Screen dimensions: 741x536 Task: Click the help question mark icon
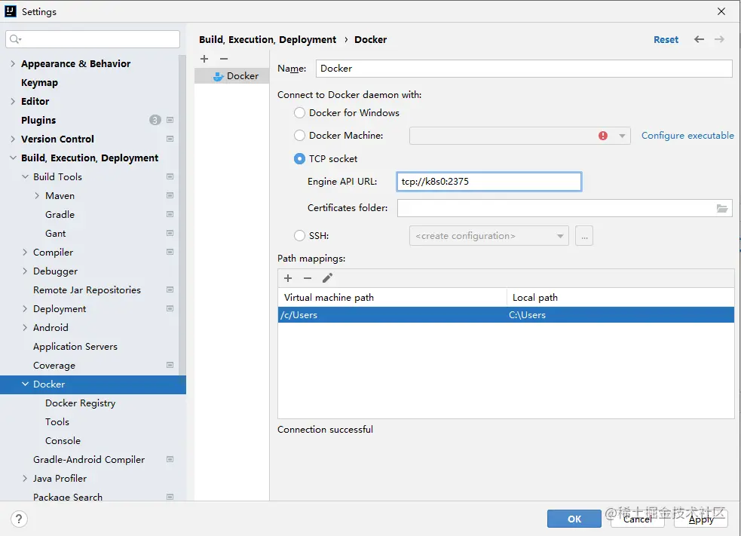point(19,519)
